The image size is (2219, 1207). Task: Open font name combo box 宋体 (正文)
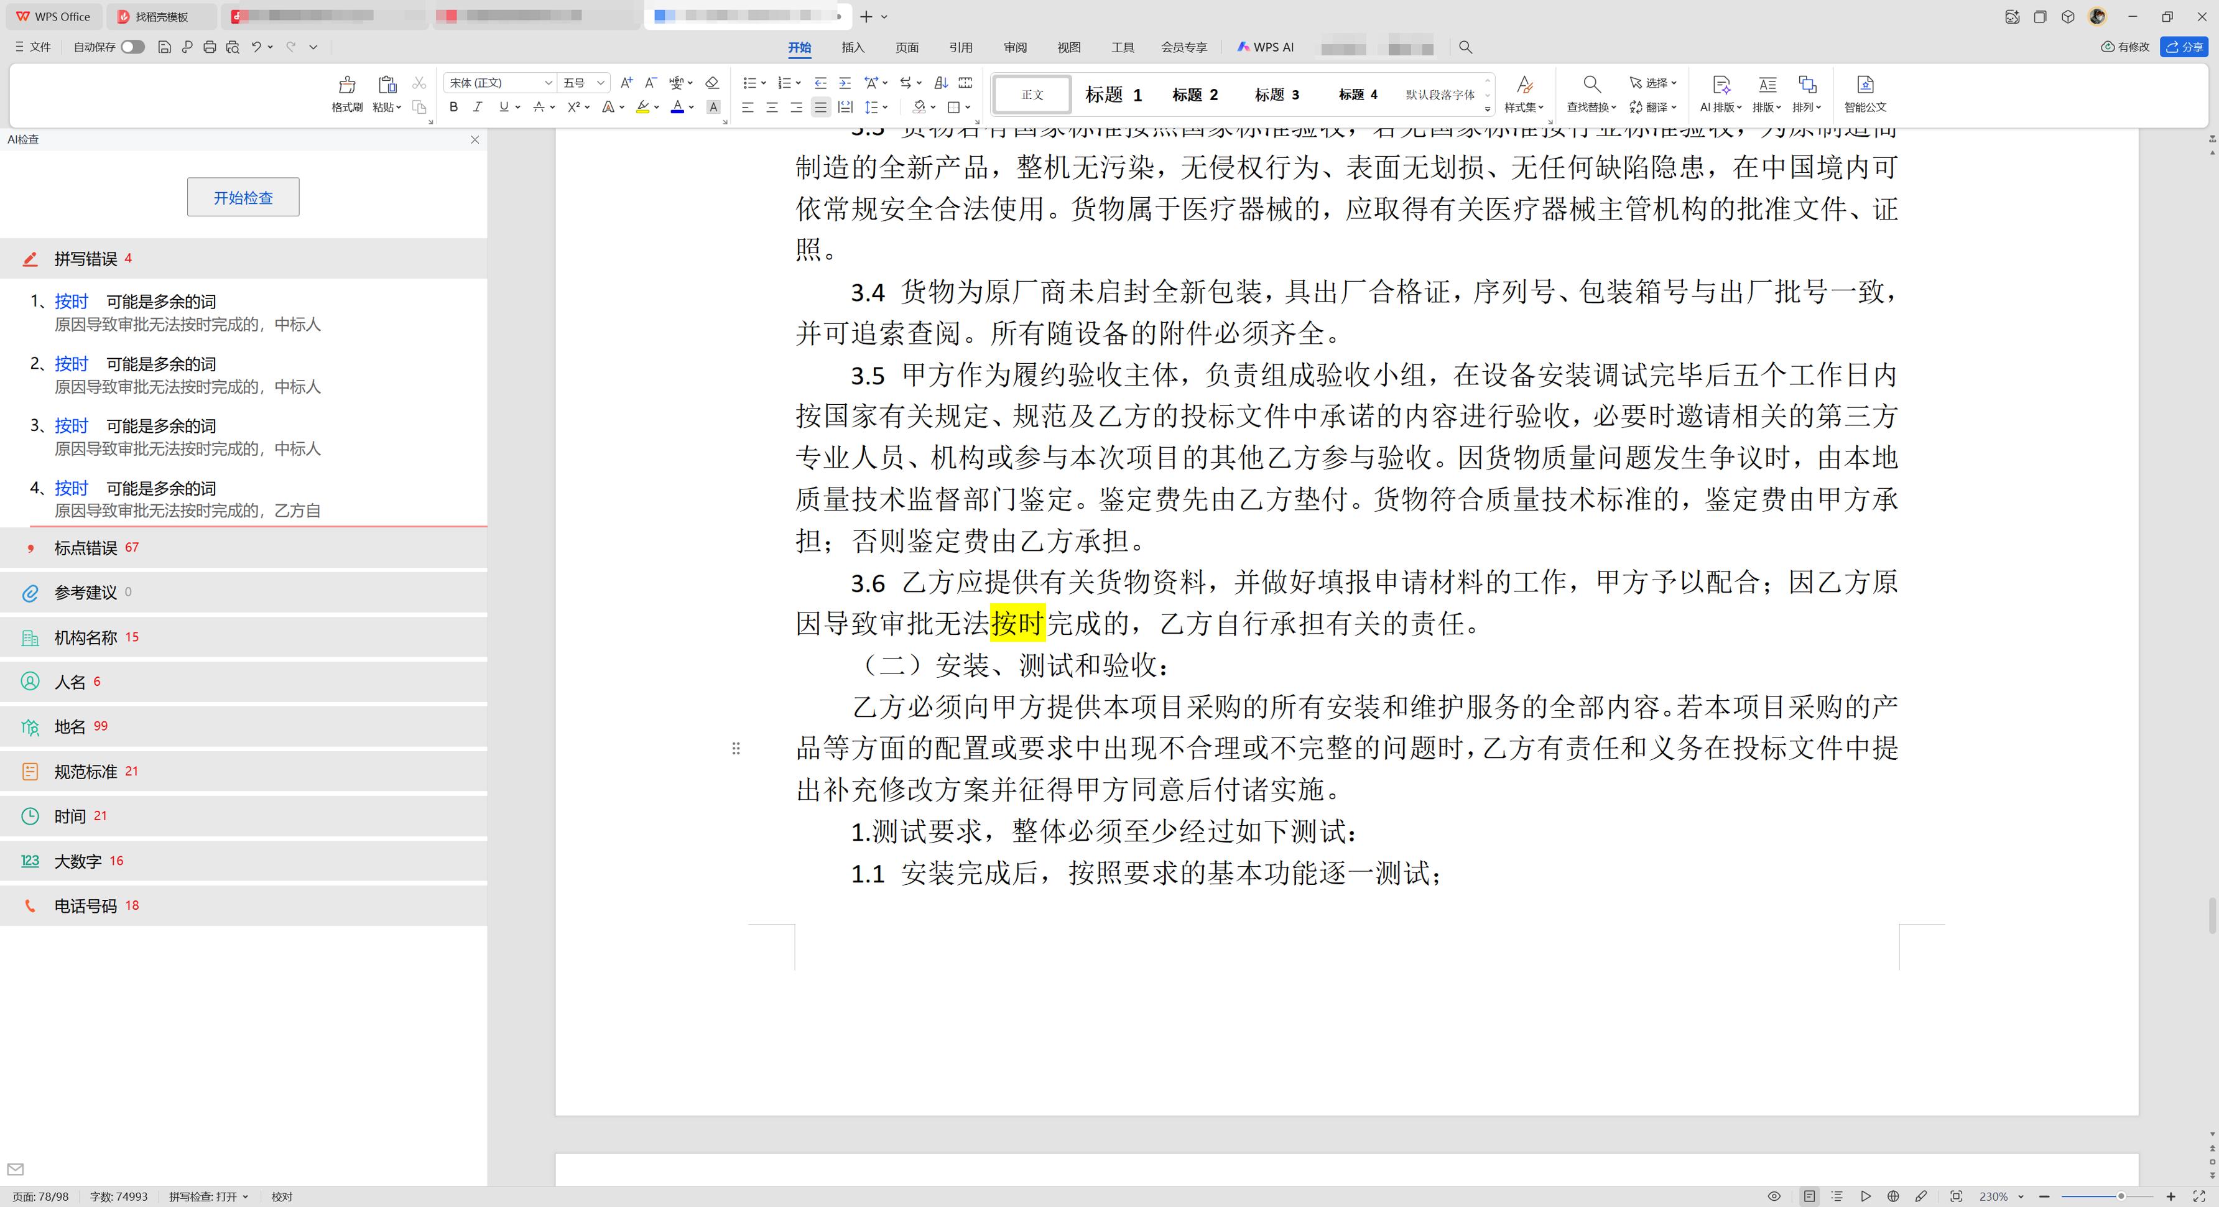pyautogui.click(x=499, y=83)
